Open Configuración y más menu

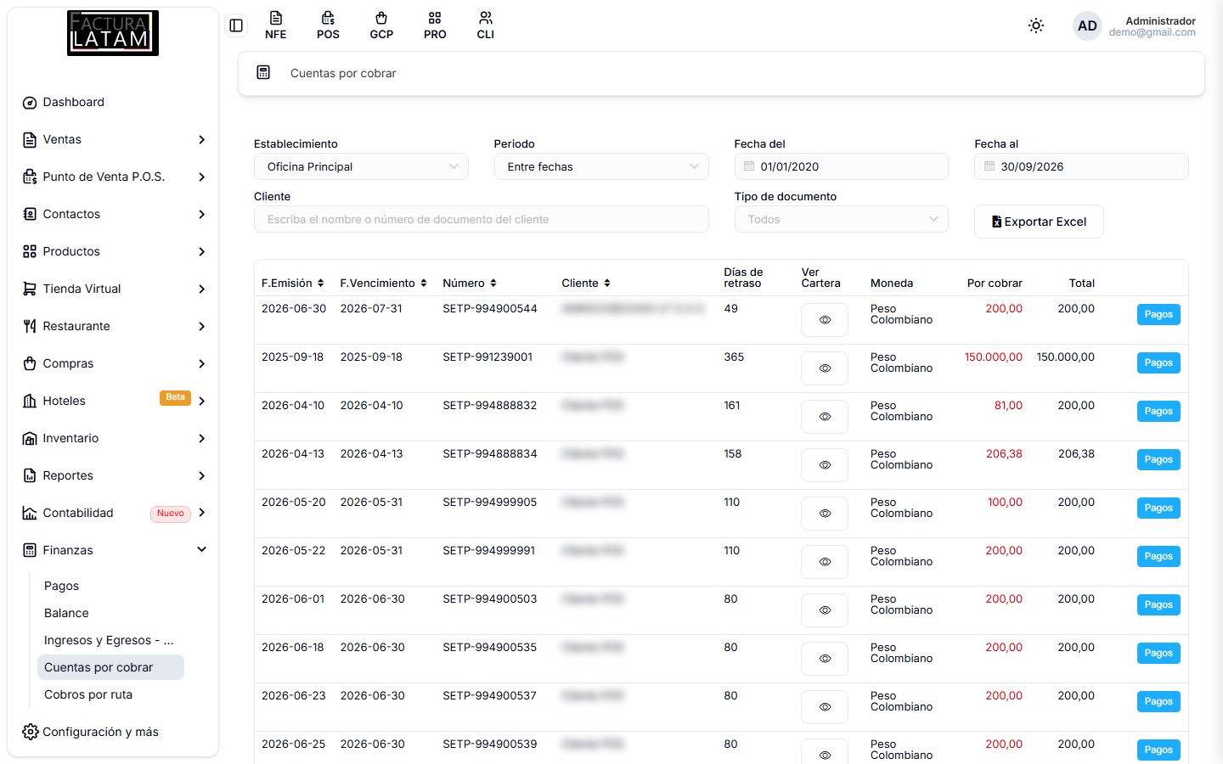click(91, 732)
